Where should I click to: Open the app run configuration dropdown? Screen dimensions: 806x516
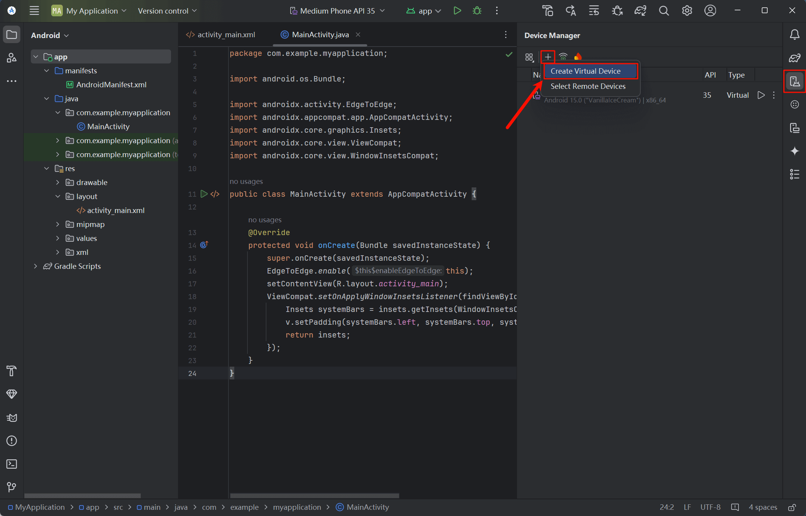[424, 11]
